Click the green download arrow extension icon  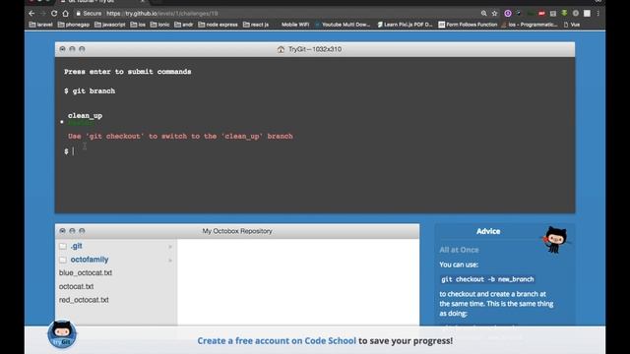point(564,13)
